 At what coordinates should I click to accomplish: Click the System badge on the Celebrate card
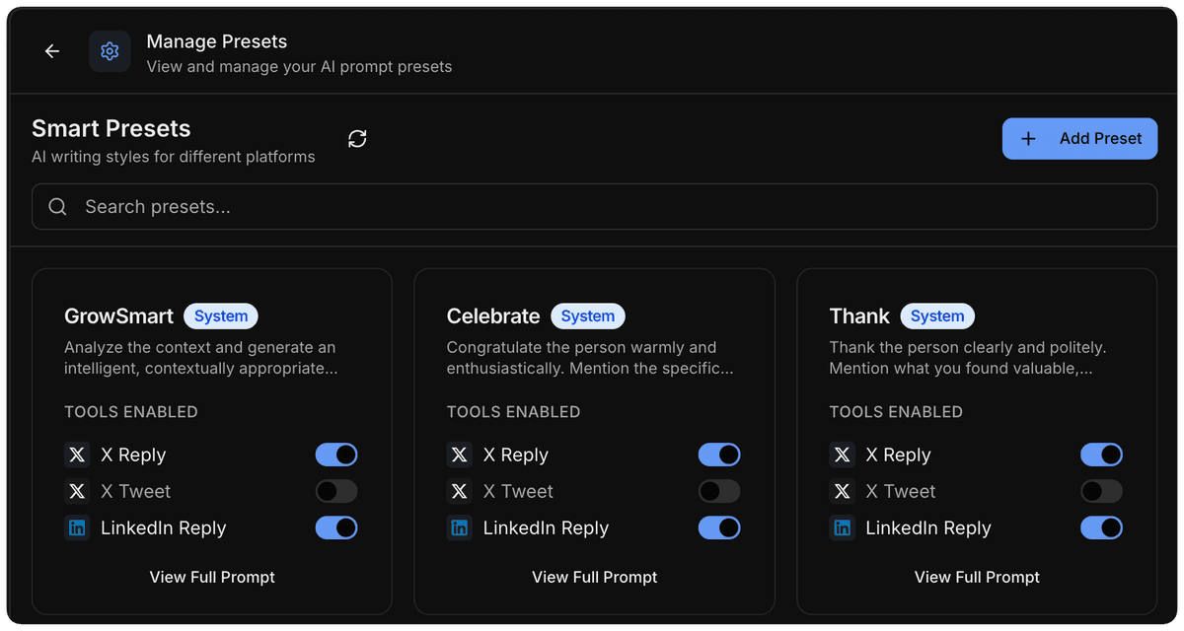pos(588,315)
